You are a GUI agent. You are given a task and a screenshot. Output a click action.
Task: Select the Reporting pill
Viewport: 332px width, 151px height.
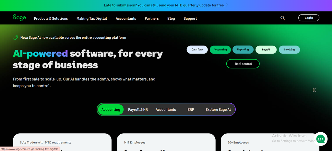(x=243, y=49)
